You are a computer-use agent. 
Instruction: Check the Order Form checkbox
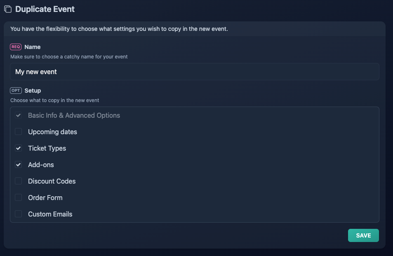[x=18, y=198]
